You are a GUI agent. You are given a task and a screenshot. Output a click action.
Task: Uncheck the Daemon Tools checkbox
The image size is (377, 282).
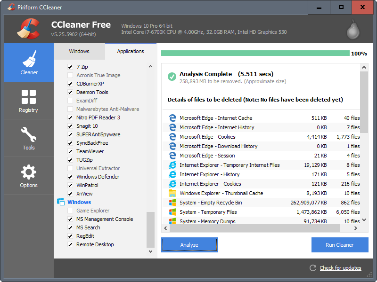[70, 92]
